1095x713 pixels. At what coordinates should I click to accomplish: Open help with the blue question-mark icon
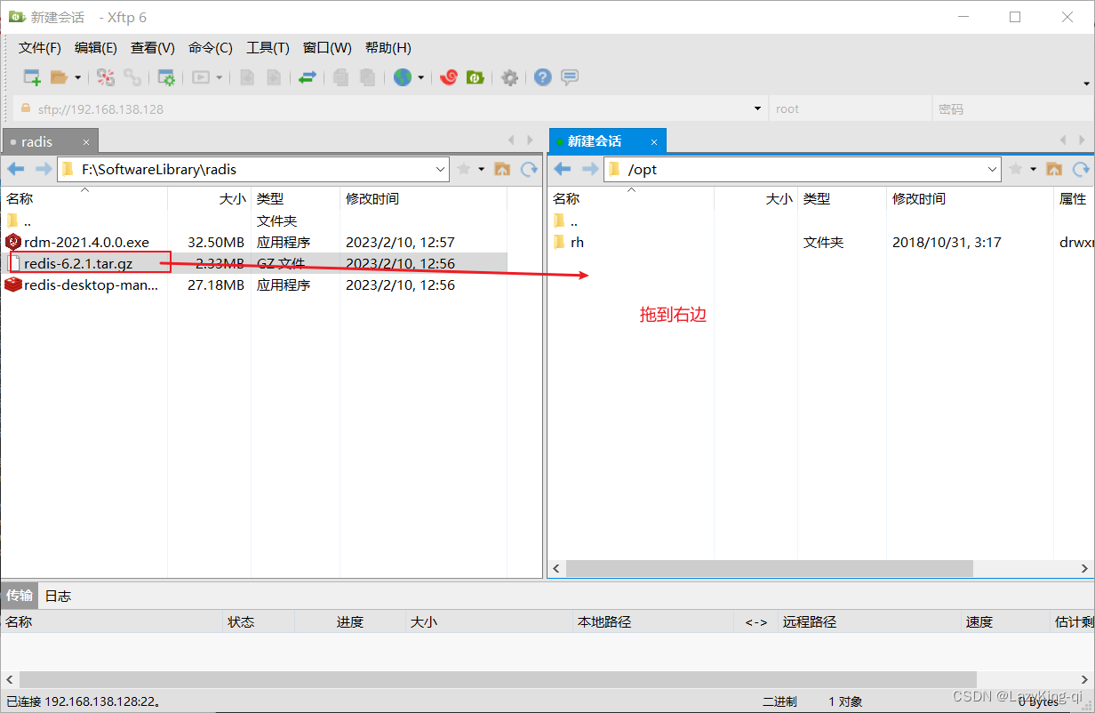pyautogui.click(x=543, y=77)
